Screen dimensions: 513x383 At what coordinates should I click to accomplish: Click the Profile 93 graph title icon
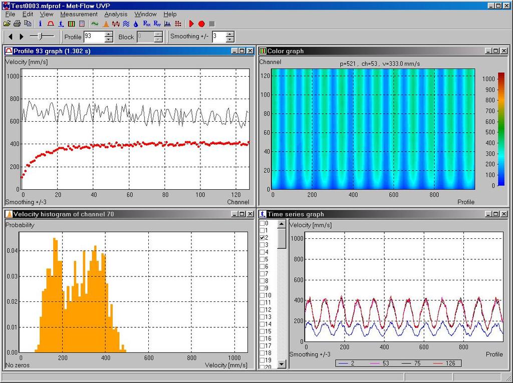(x=9, y=51)
